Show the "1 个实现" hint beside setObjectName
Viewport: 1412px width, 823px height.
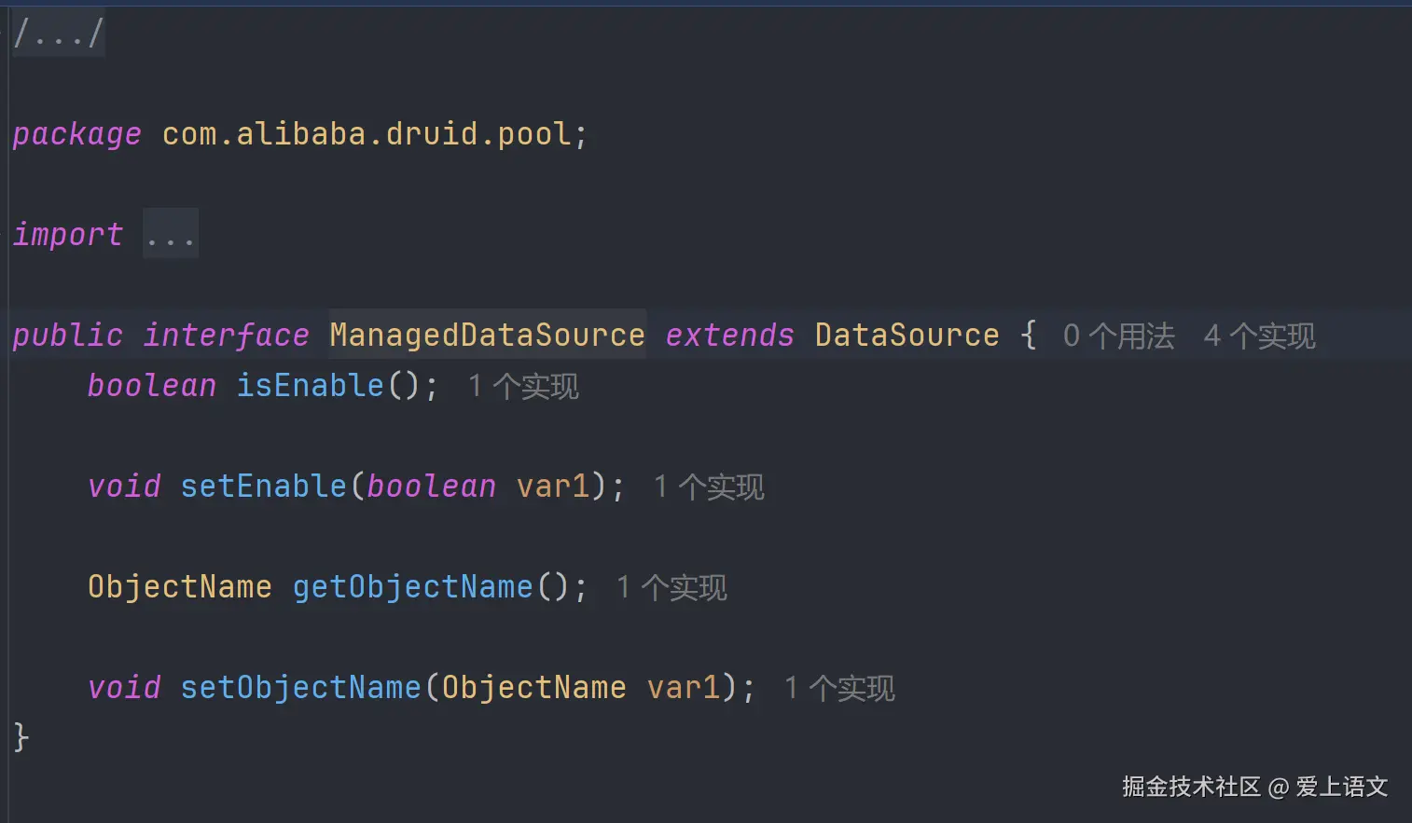click(x=839, y=688)
